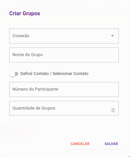Click the white switch knob
Image resolution: width=130 pixels, height=157 pixels.
click(13, 74)
